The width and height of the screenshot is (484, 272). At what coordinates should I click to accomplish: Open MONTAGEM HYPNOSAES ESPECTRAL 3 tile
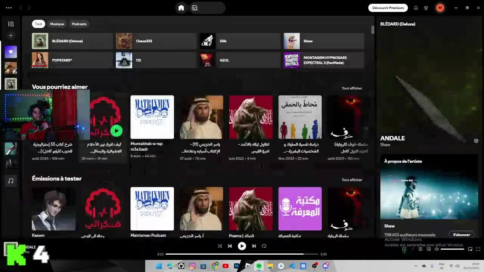tap(324, 60)
